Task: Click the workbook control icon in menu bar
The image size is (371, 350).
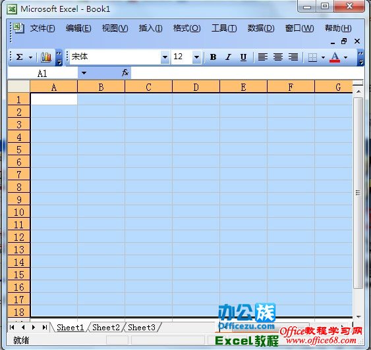Action: [18, 28]
